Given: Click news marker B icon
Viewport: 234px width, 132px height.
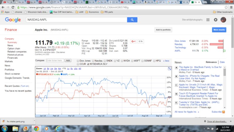Looking at the screenshot, I should point(176,76).
